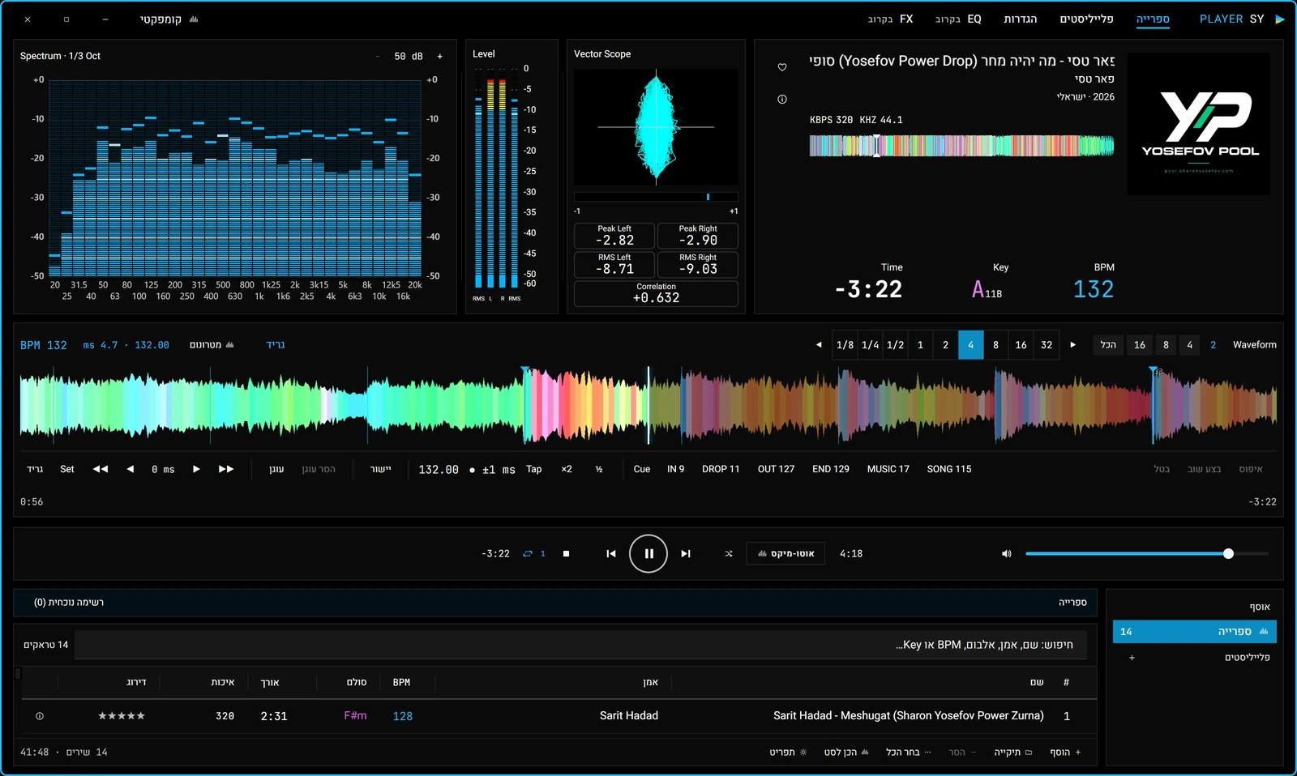Halve the BPM with ½ button
Viewport: 1297px width, 776px height.
(x=599, y=469)
